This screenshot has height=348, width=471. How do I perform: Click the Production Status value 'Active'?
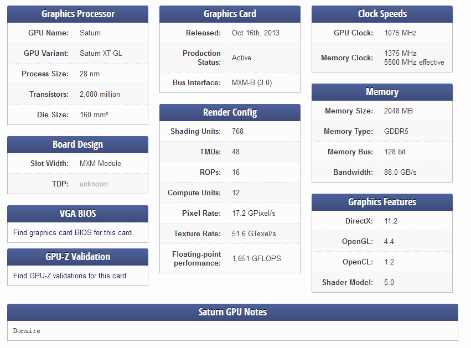[241, 58]
